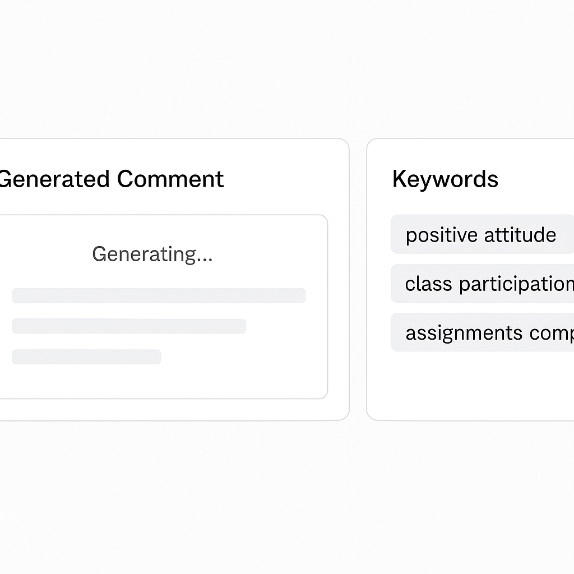Click Generated Comment card padding under the output box
Image resolution: width=574 pixels, height=574 pixels.
pyautogui.click(x=168, y=409)
